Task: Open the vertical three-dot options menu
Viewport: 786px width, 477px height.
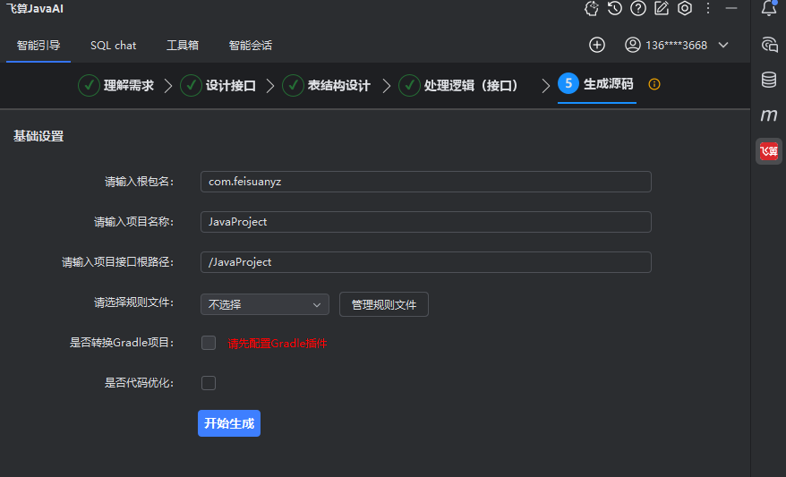Action: (708, 9)
